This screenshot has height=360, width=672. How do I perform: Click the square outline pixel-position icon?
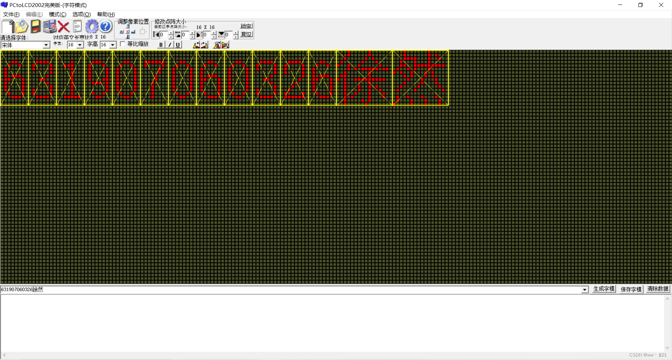tap(142, 32)
